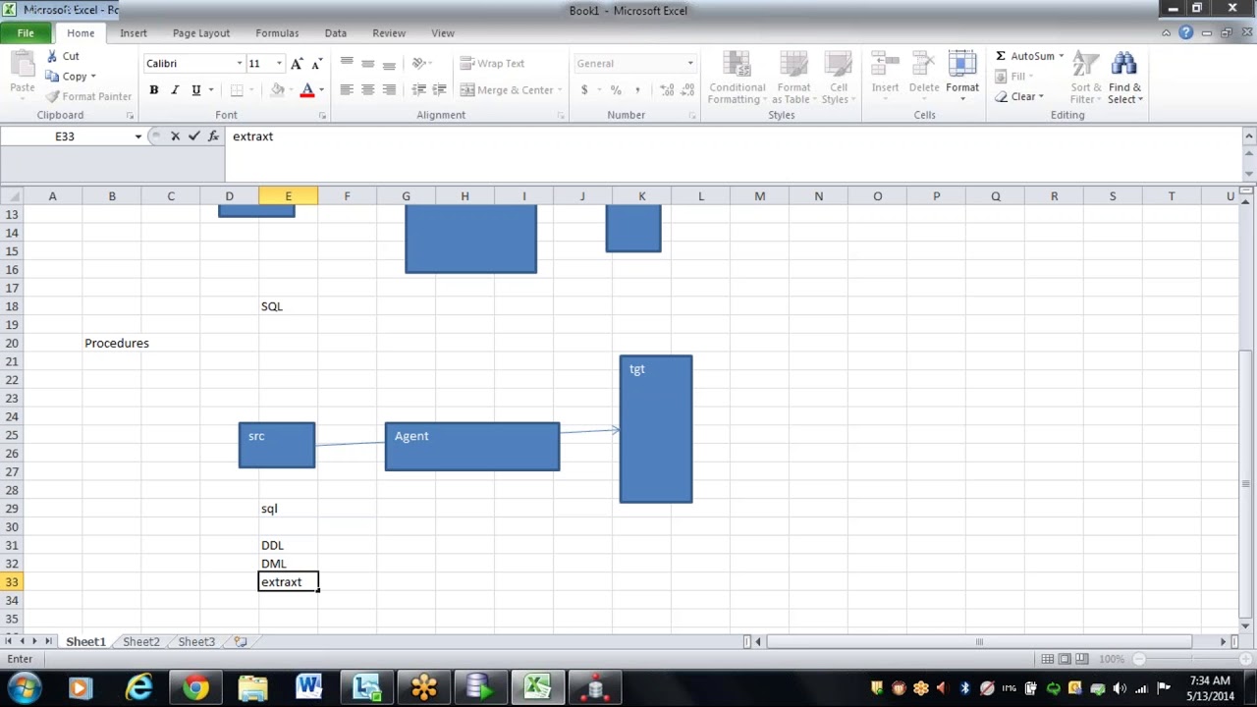Image resolution: width=1257 pixels, height=707 pixels.
Task: Apply Middle Align to cells
Action: (368, 64)
